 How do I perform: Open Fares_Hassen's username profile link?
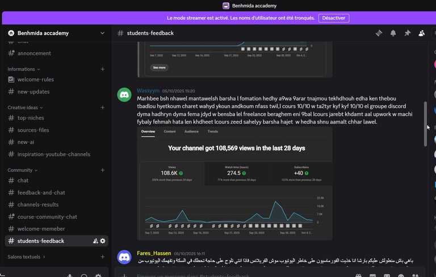(x=154, y=253)
